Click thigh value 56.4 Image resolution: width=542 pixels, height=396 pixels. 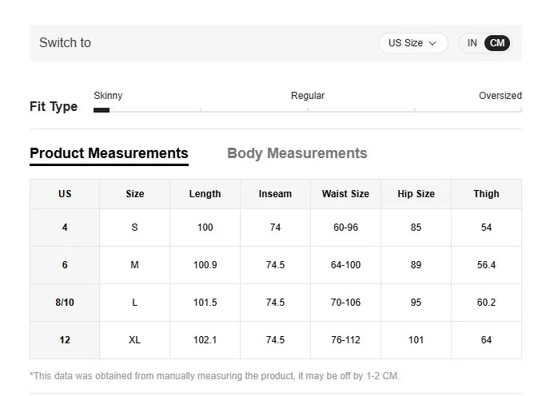point(486,265)
